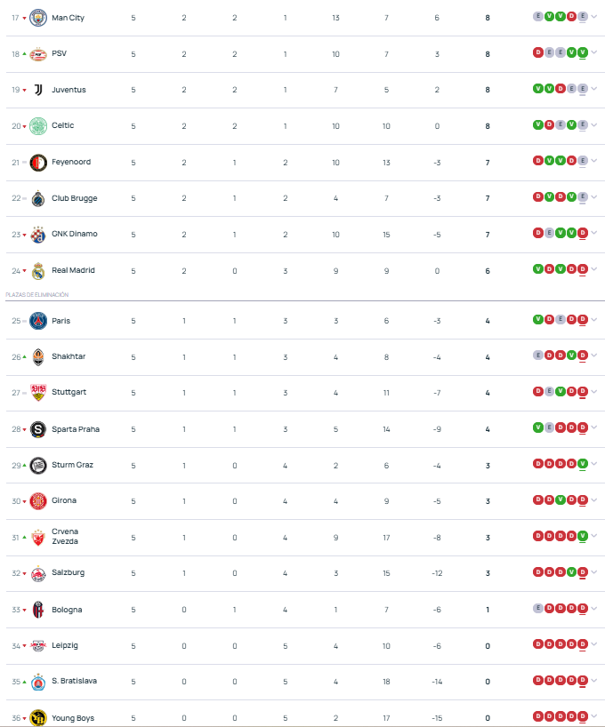Click the Feyenoord club crest
The height and width of the screenshot is (727, 605).
38,163
